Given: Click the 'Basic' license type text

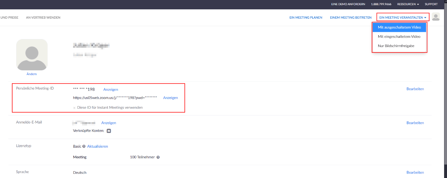Looking at the screenshot, I should coord(77,146).
